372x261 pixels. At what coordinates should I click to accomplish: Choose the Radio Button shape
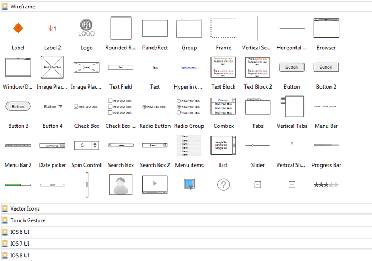pyautogui.click(x=155, y=107)
